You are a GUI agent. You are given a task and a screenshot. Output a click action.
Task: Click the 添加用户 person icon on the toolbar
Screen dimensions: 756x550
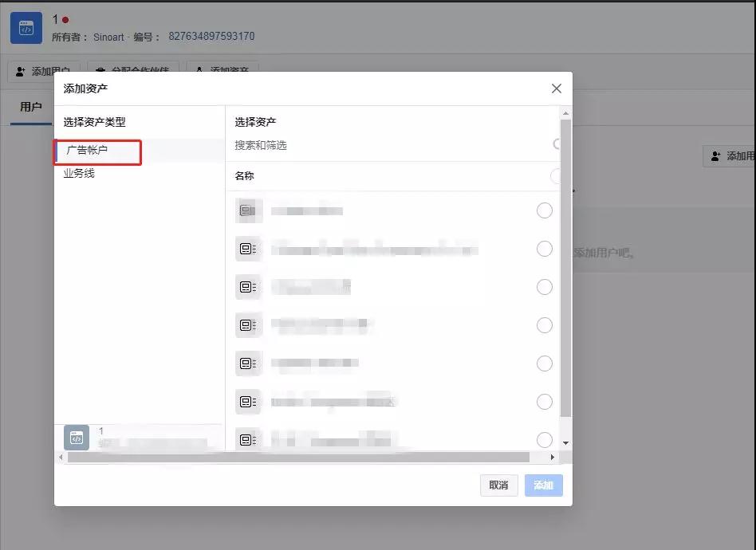20,71
